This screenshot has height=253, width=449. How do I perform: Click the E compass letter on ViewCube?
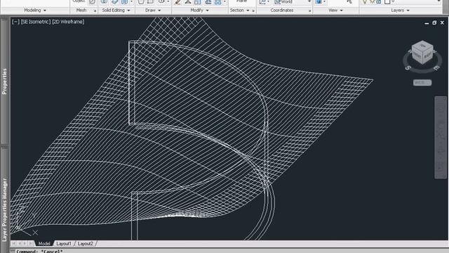[x=436, y=67]
